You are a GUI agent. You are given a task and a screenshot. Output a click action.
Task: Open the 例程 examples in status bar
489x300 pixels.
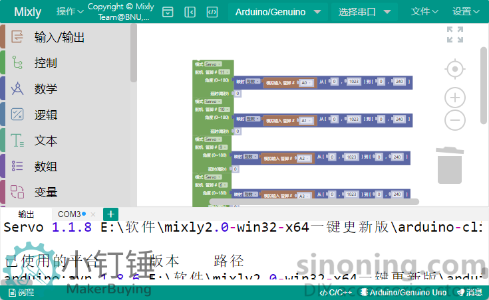(x=21, y=293)
